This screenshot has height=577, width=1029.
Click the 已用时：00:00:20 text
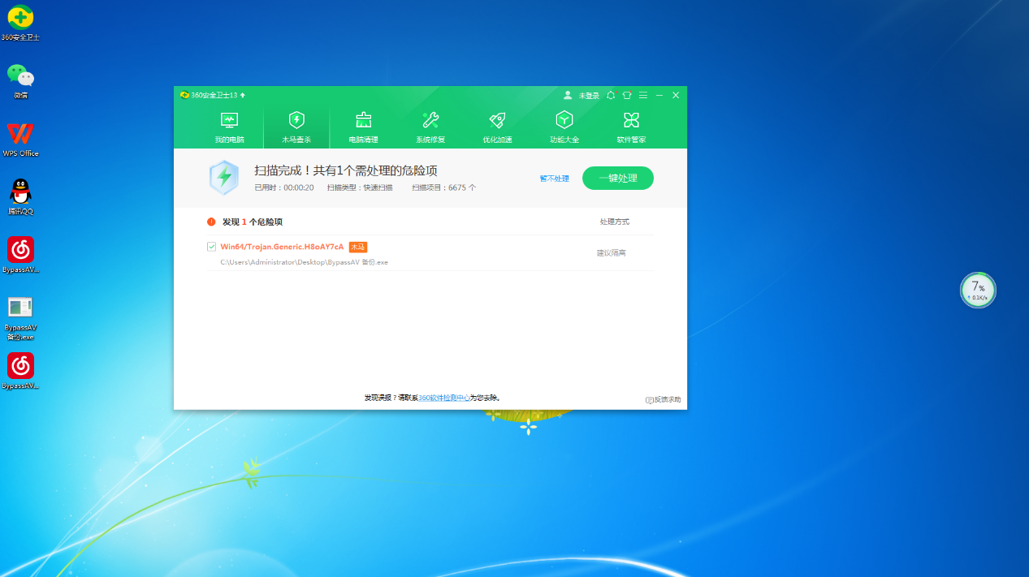[284, 187]
